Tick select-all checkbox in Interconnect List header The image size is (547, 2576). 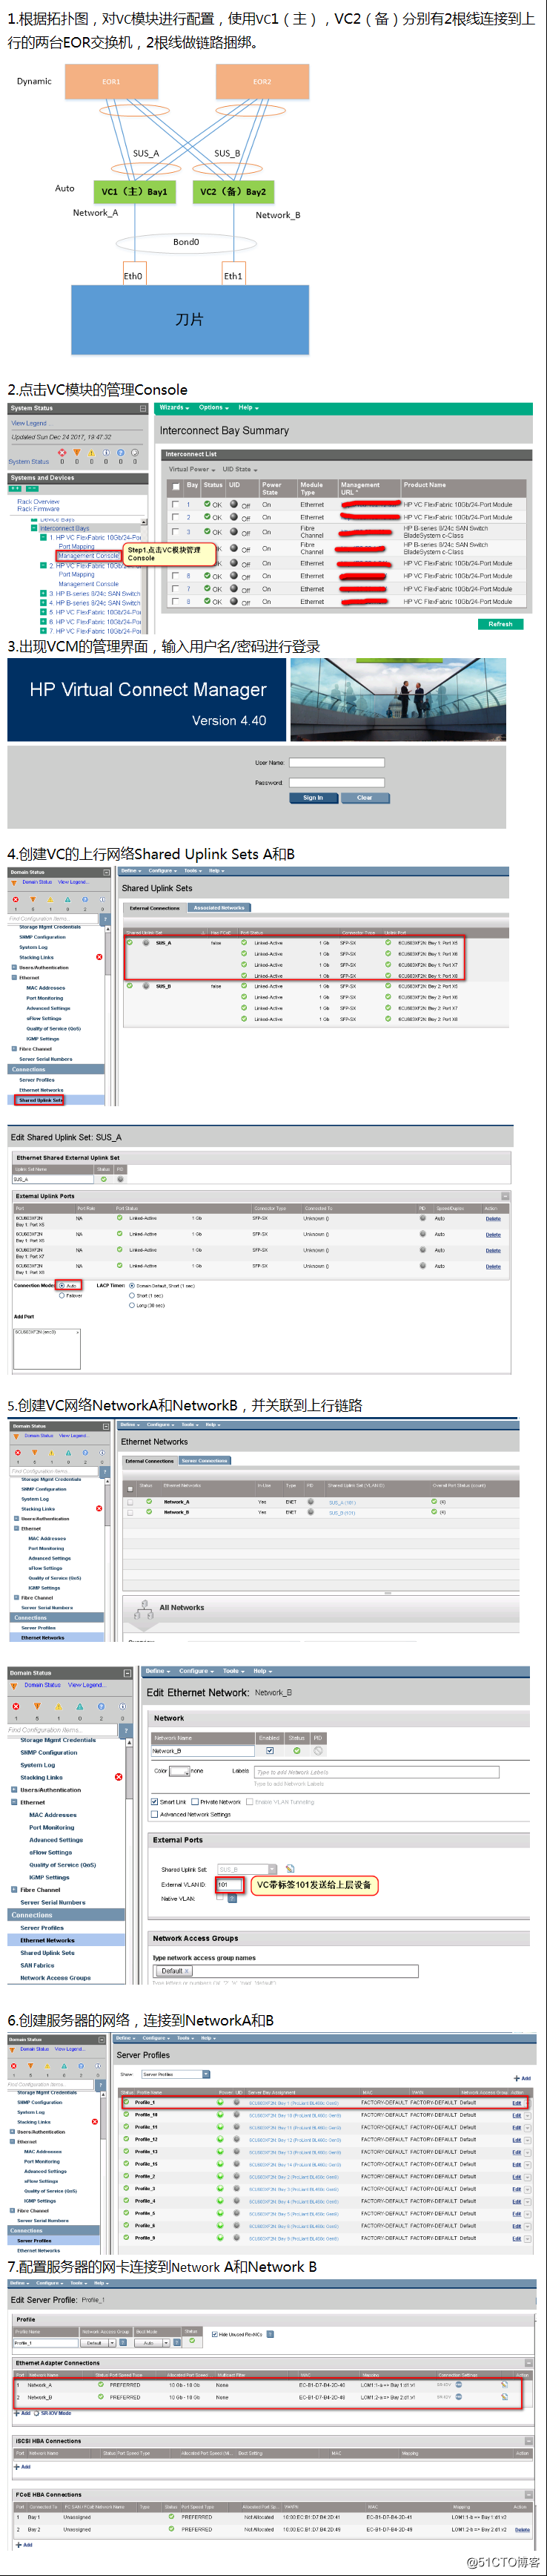(x=176, y=487)
